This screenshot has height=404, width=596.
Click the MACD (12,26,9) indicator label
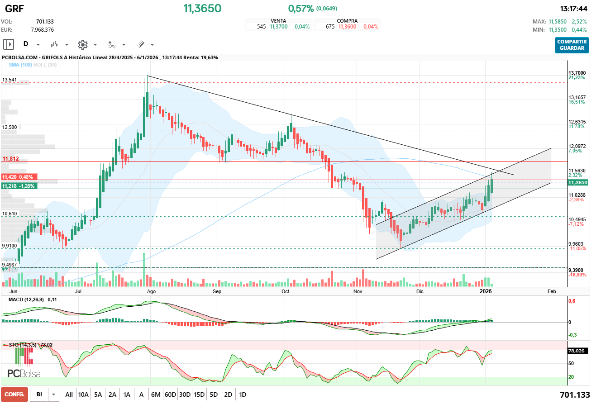point(27,299)
